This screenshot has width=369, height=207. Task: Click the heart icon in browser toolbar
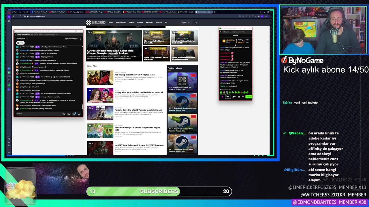tap(253, 16)
